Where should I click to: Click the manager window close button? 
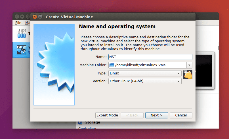17,17
